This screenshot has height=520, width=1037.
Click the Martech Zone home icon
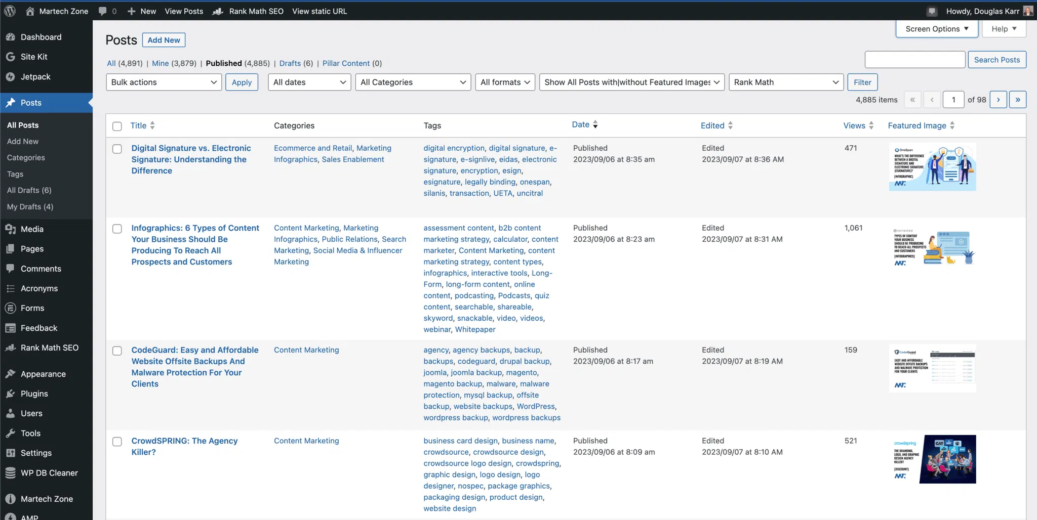(30, 11)
